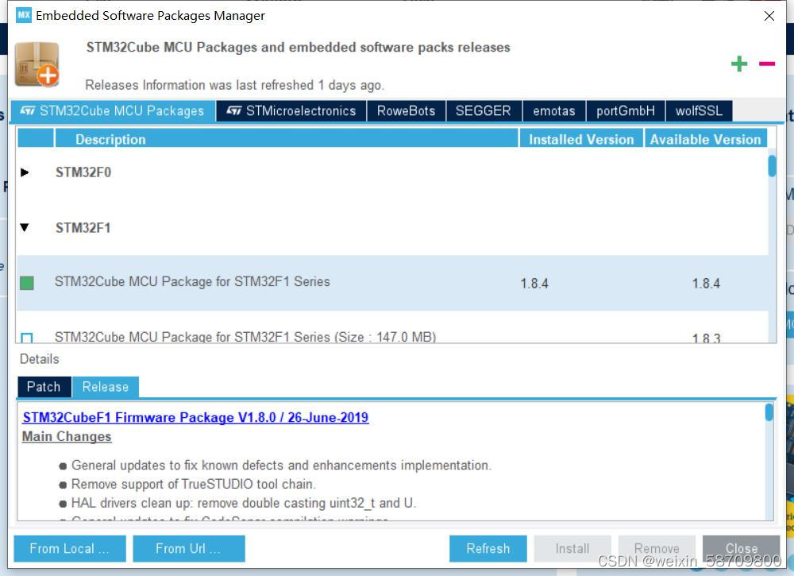
Task: Click 'General updates to fix known defects' text
Action: pos(281,465)
